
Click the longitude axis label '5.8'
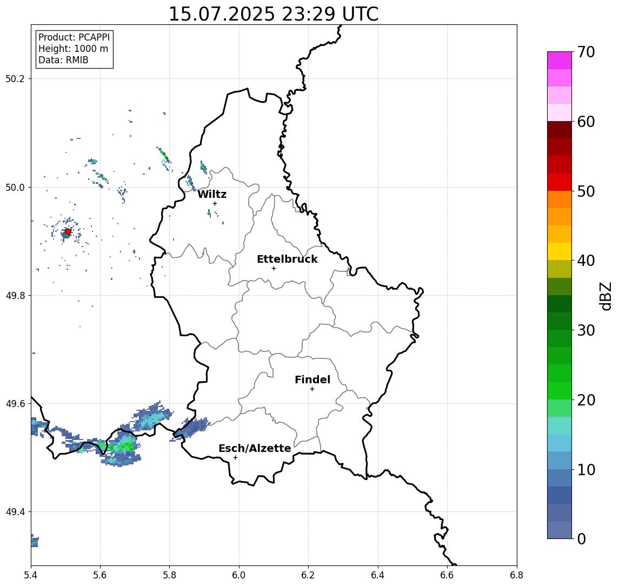170,575
